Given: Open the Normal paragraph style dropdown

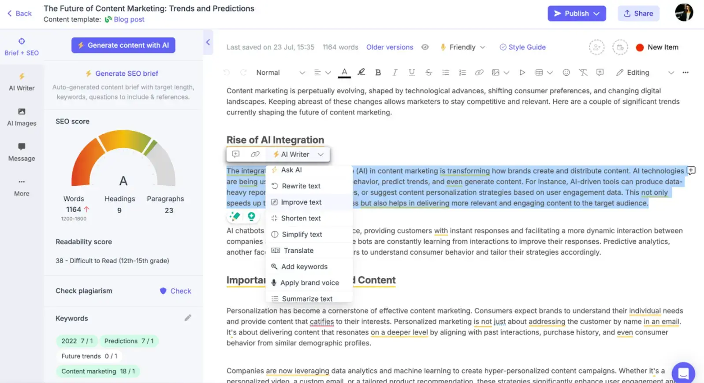Looking at the screenshot, I should (280, 73).
